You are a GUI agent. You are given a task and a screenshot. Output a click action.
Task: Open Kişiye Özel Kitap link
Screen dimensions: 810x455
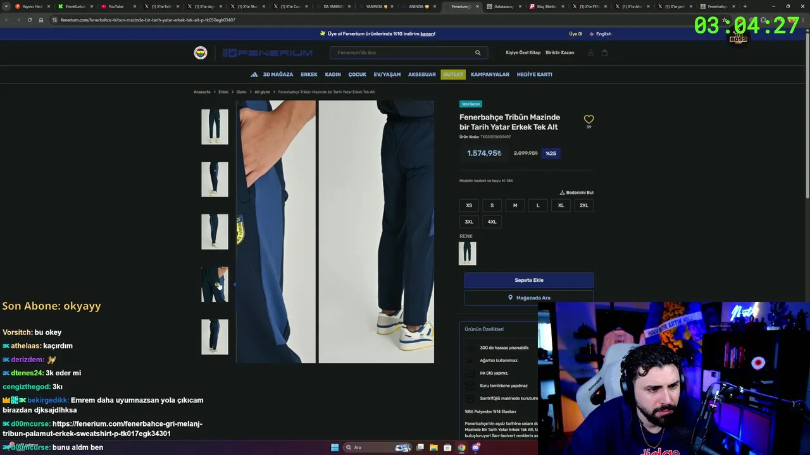[523, 53]
